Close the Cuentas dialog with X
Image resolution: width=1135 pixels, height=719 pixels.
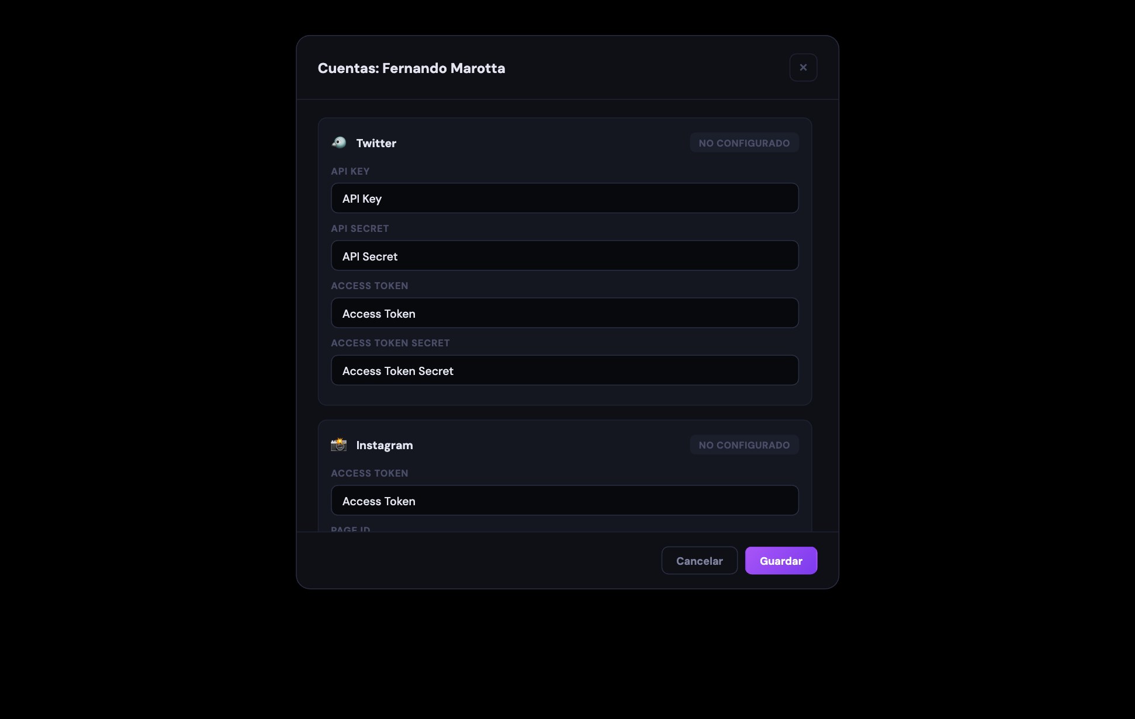(x=803, y=68)
